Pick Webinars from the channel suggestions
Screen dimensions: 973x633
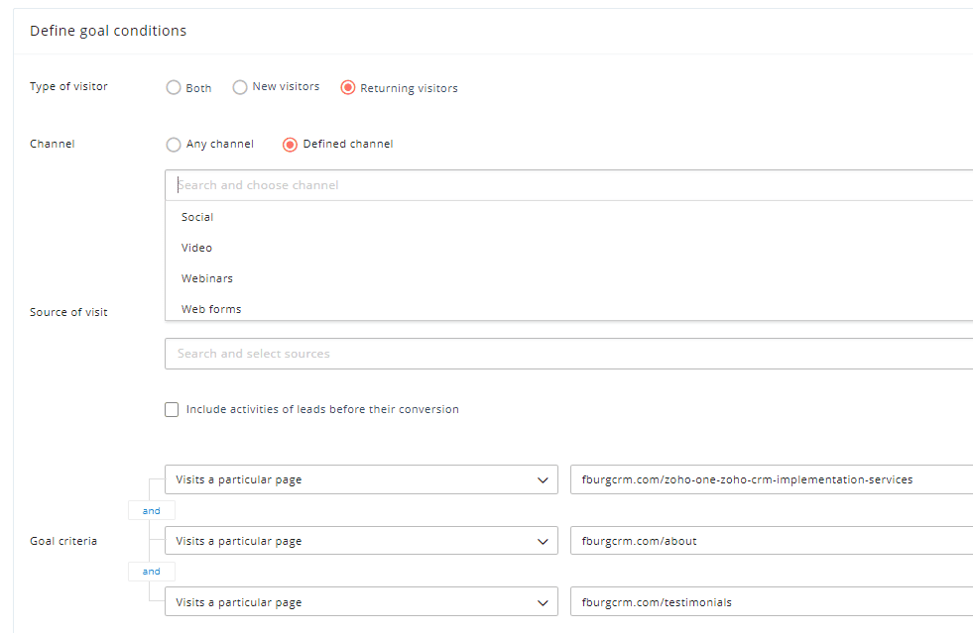pos(206,278)
